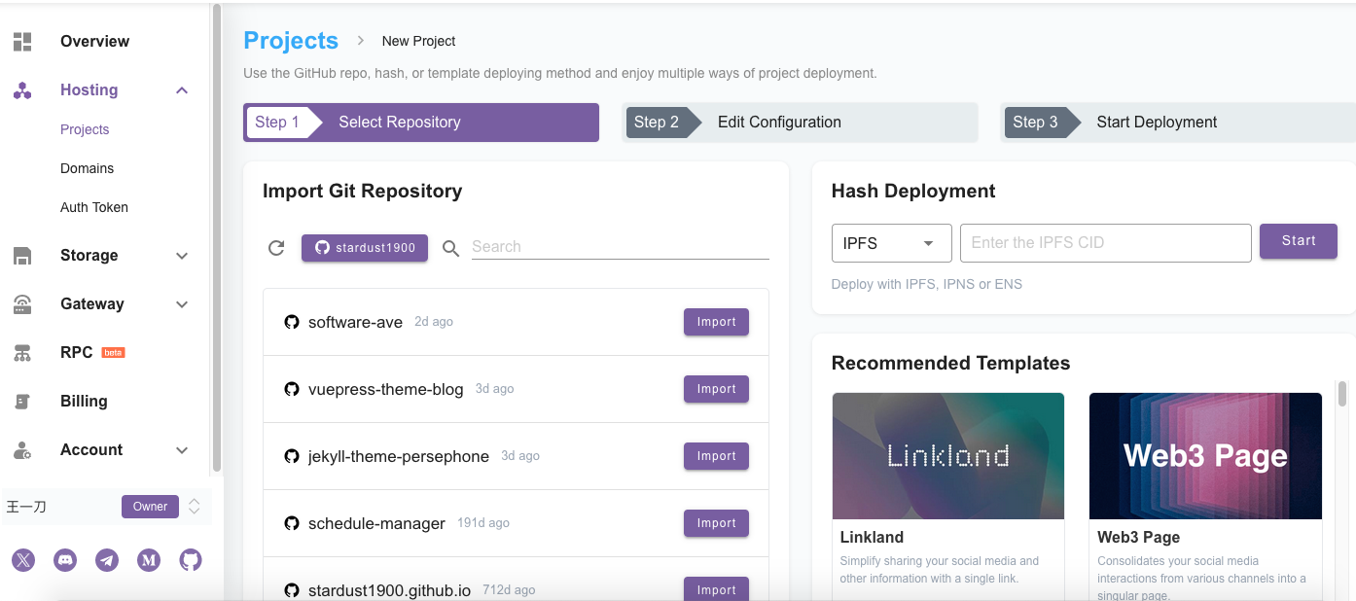Open the GitHub social icon in sidebar
1356x601 pixels.
click(x=191, y=560)
